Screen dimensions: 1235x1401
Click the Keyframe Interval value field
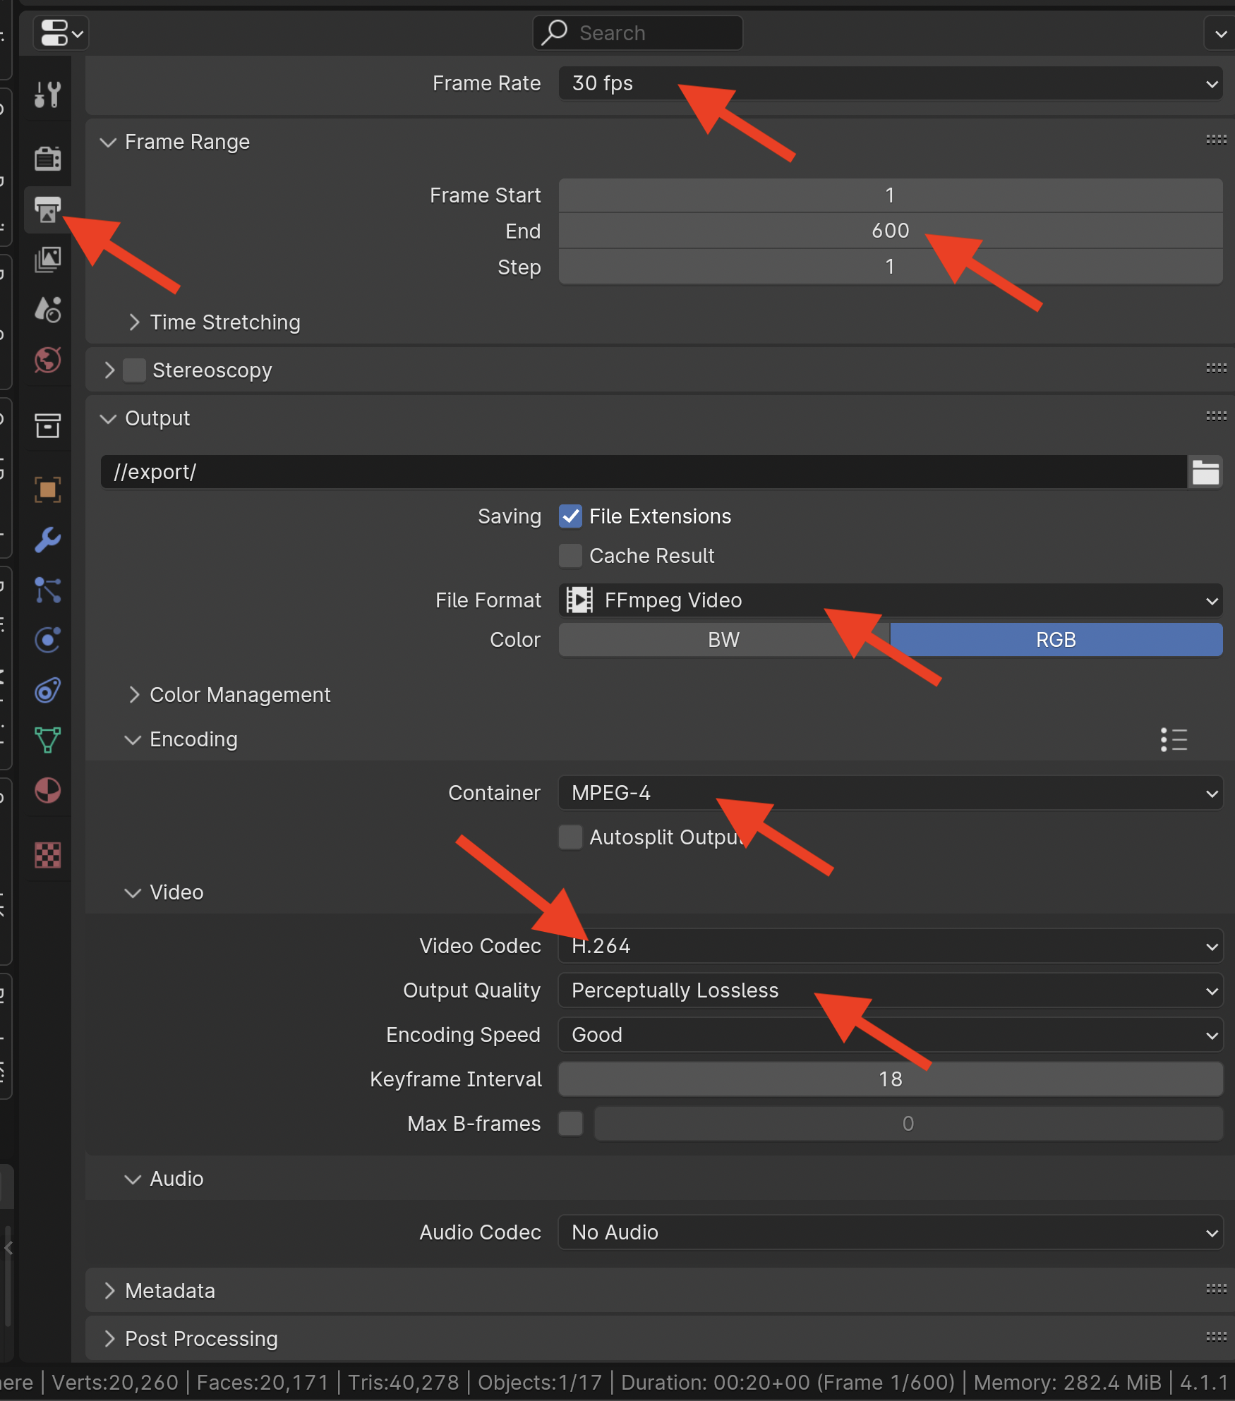coord(891,1079)
